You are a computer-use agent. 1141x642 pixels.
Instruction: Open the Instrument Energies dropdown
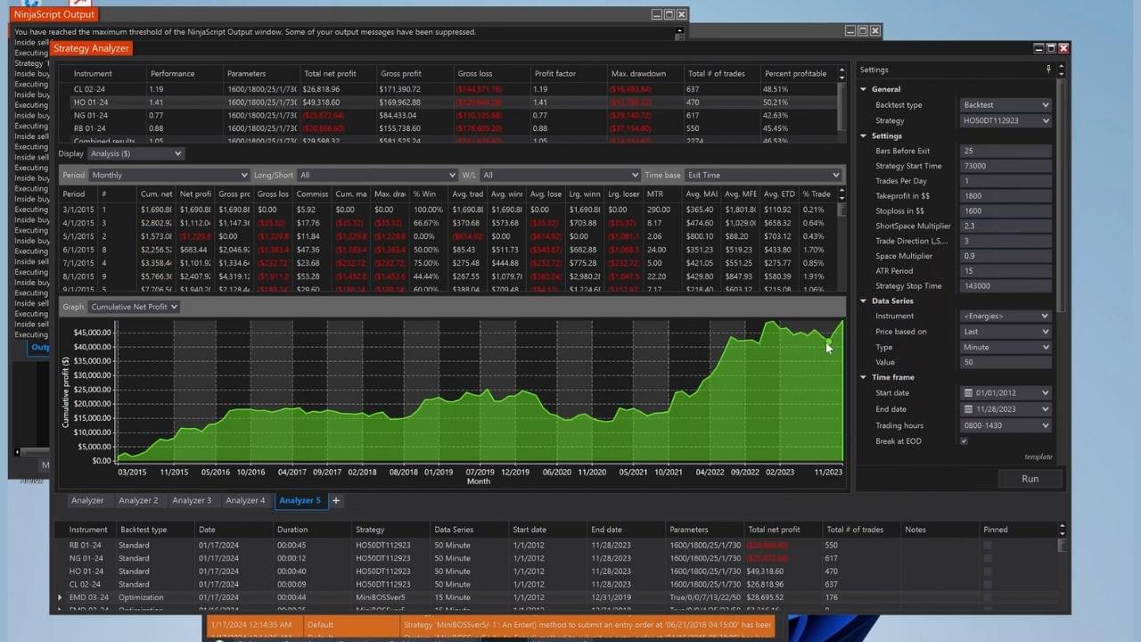tap(1006, 316)
